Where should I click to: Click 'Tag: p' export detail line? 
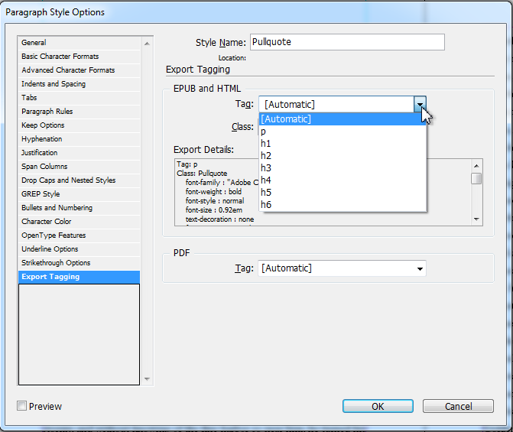click(x=187, y=164)
